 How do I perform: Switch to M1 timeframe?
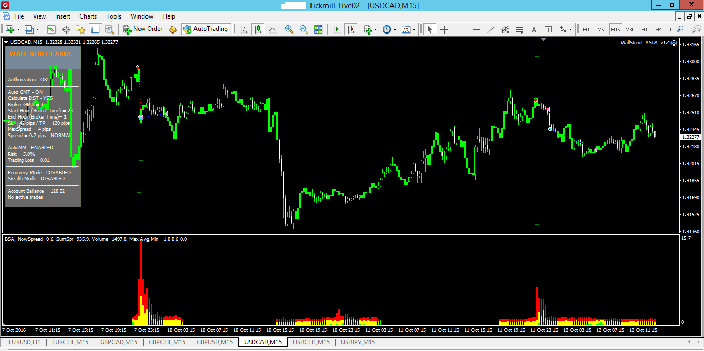click(x=586, y=29)
